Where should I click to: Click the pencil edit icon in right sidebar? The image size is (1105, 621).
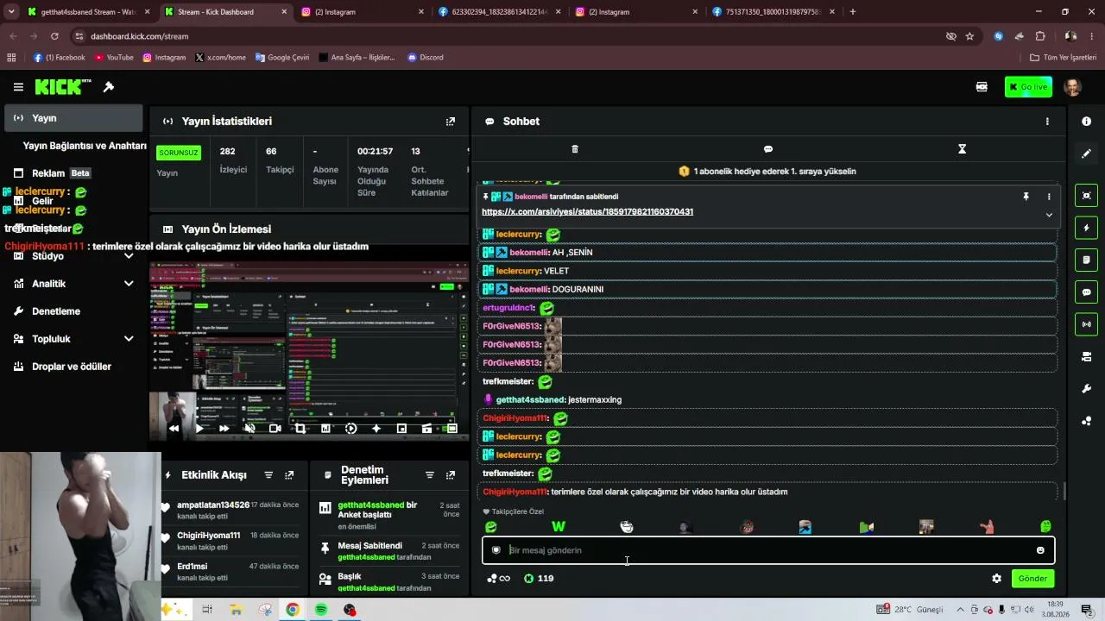[1086, 154]
